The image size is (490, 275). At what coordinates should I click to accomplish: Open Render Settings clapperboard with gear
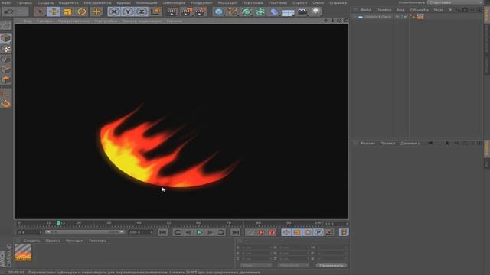pyautogui.click(x=201, y=12)
